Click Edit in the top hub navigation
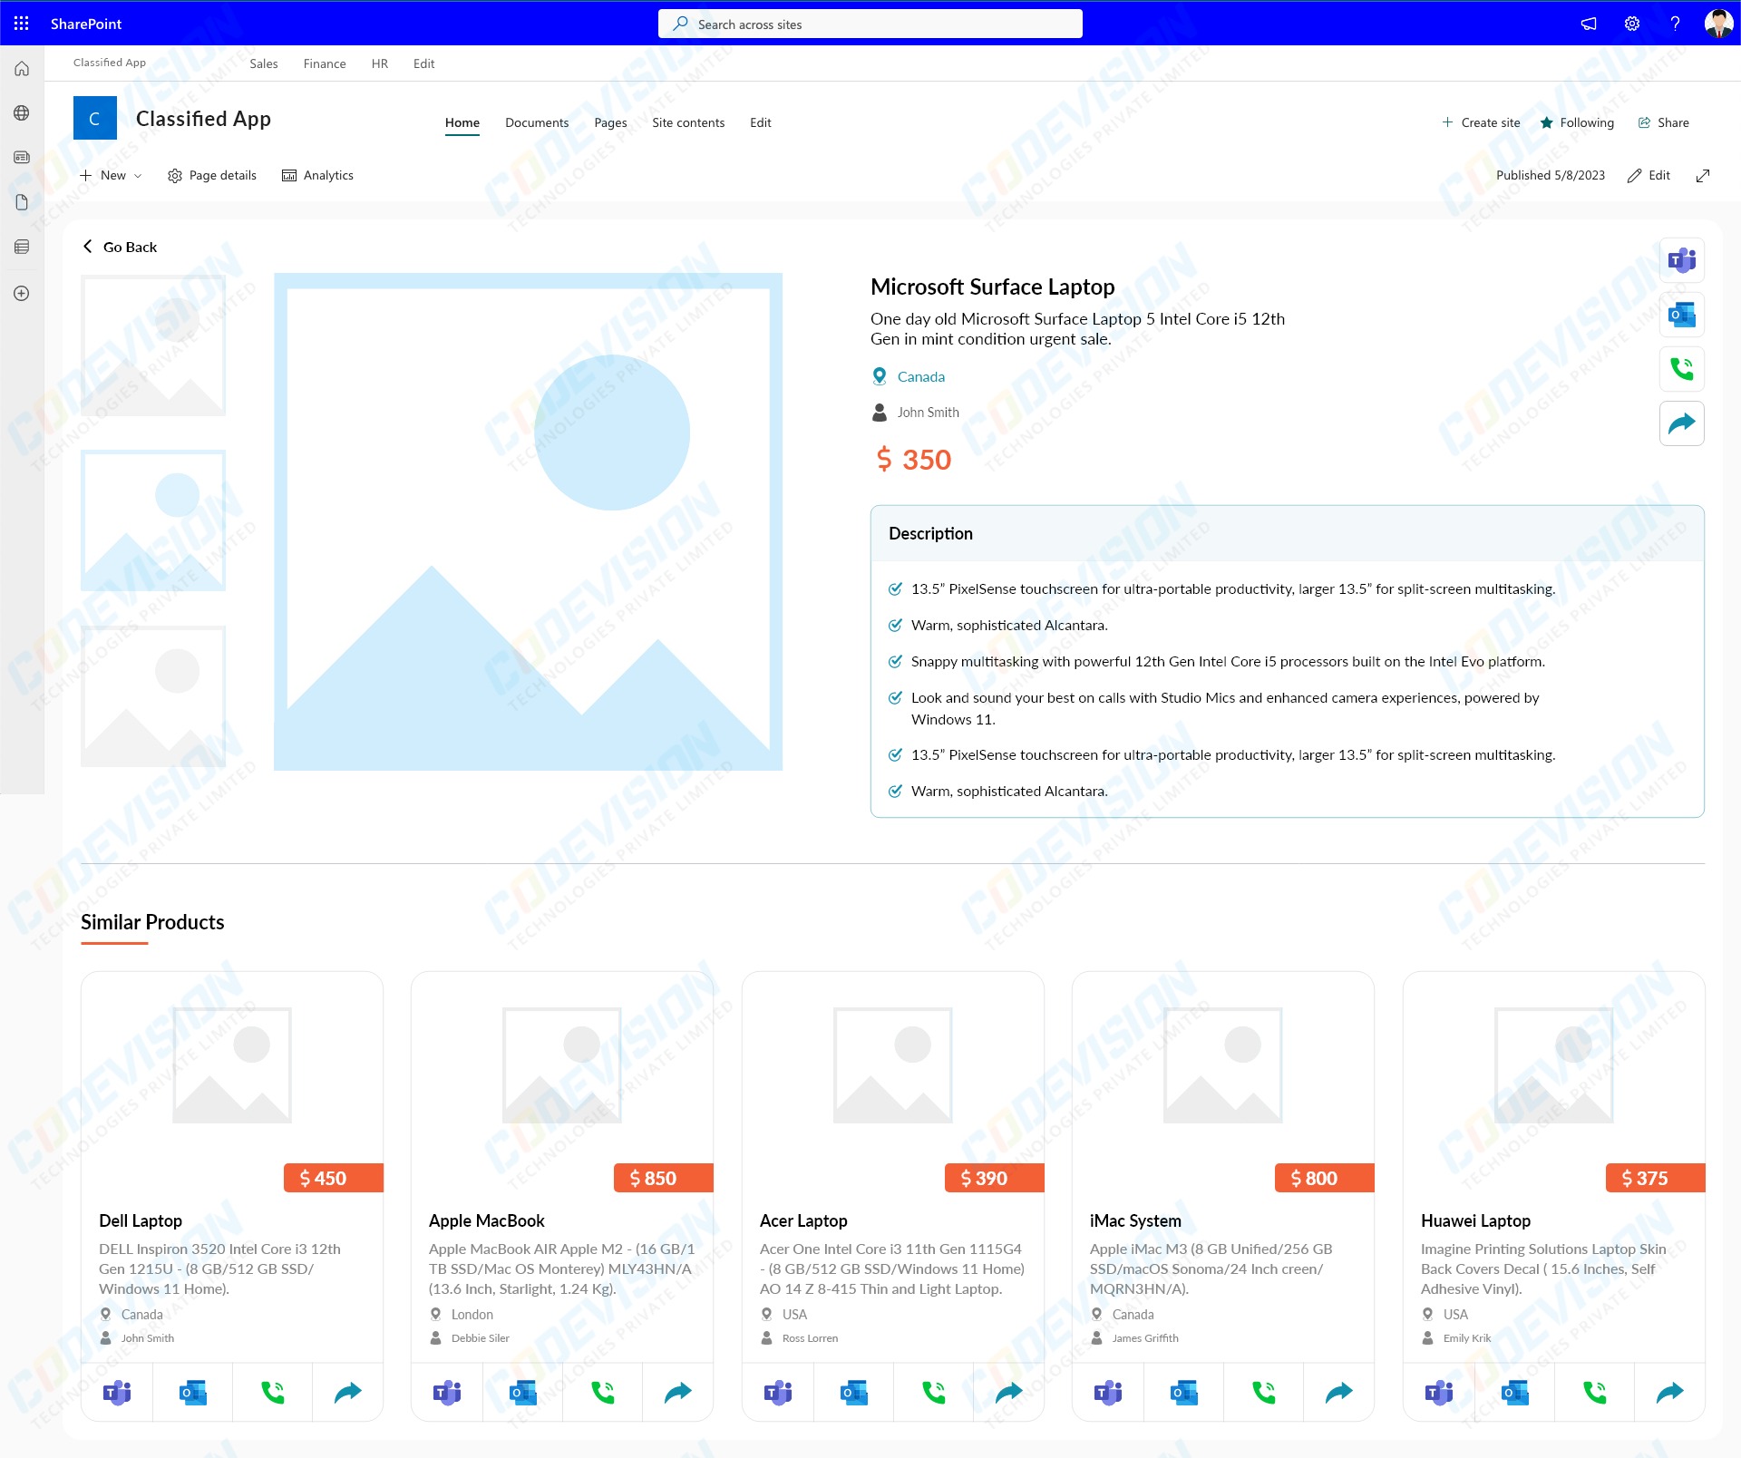 423,63
